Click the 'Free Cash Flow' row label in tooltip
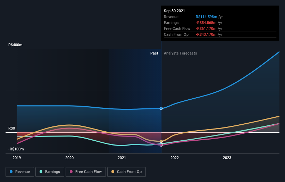This screenshot has height=182, width=285. 177,28
